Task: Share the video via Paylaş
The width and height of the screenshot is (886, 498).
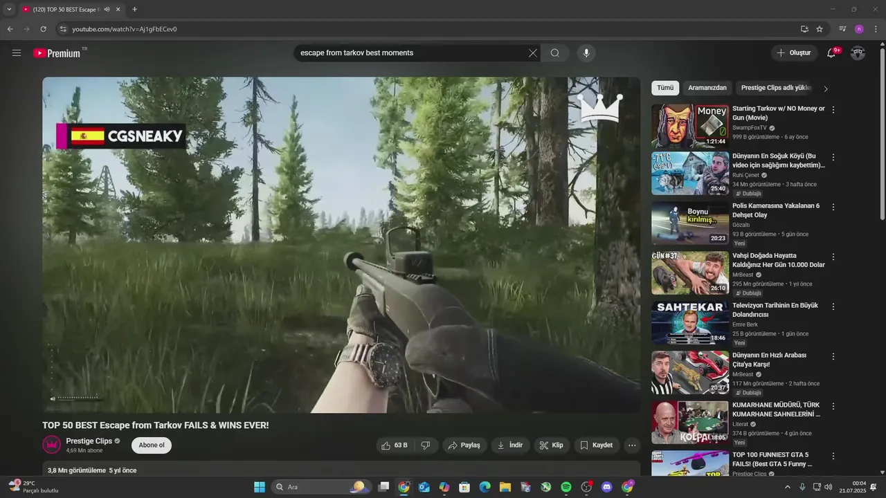Action: 464,445
